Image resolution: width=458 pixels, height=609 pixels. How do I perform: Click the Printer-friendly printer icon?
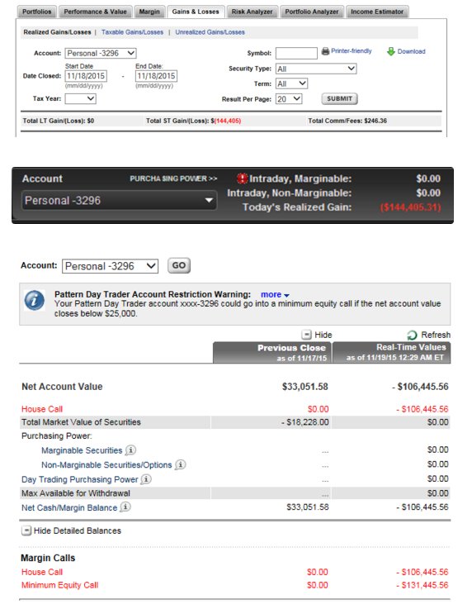pos(325,51)
